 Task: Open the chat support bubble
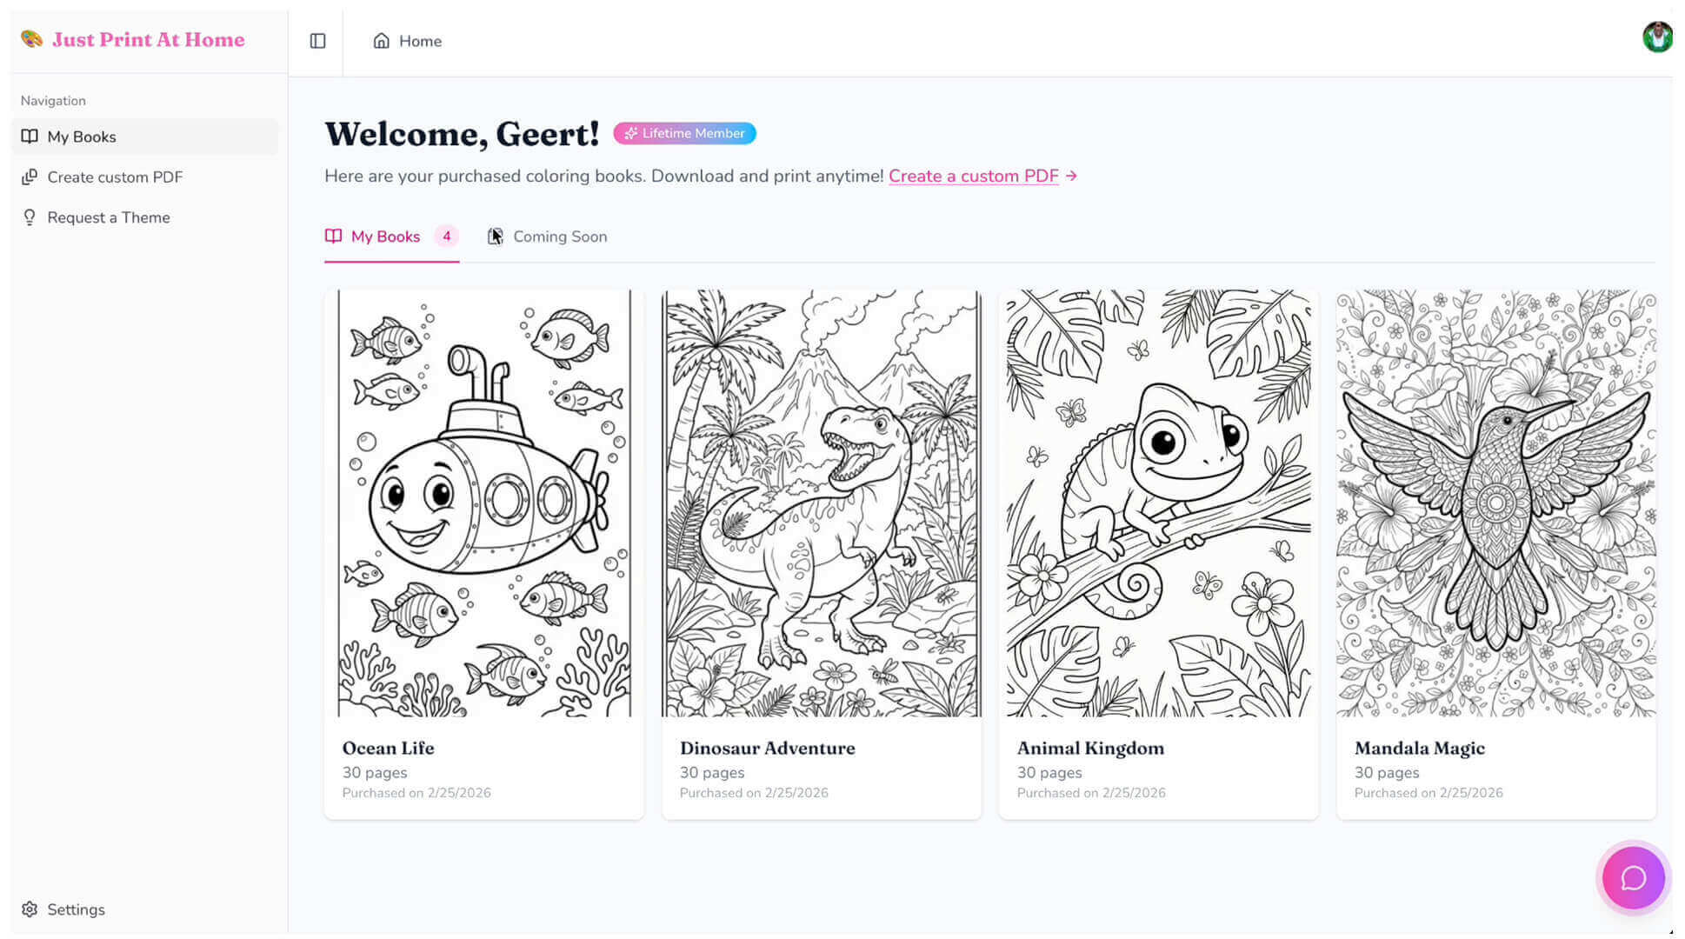(1633, 878)
